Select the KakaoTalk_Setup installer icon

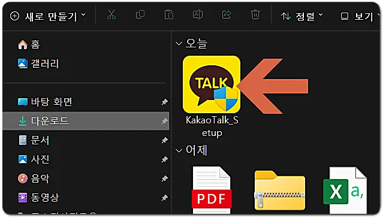click(x=212, y=84)
